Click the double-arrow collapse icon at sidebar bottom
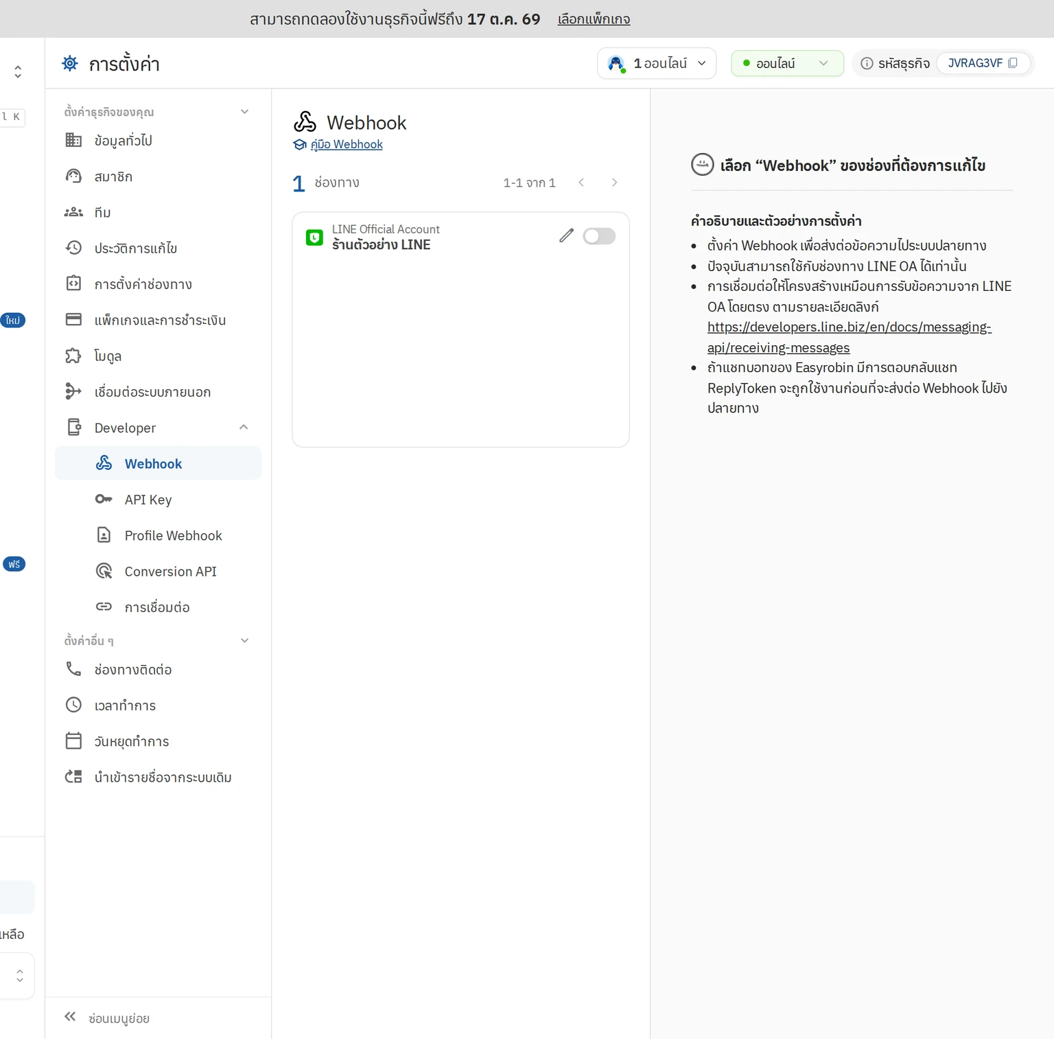 pyautogui.click(x=70, y=1017)
